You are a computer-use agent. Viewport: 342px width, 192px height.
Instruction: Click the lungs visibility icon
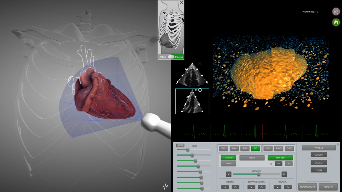(x=336, y=22)
